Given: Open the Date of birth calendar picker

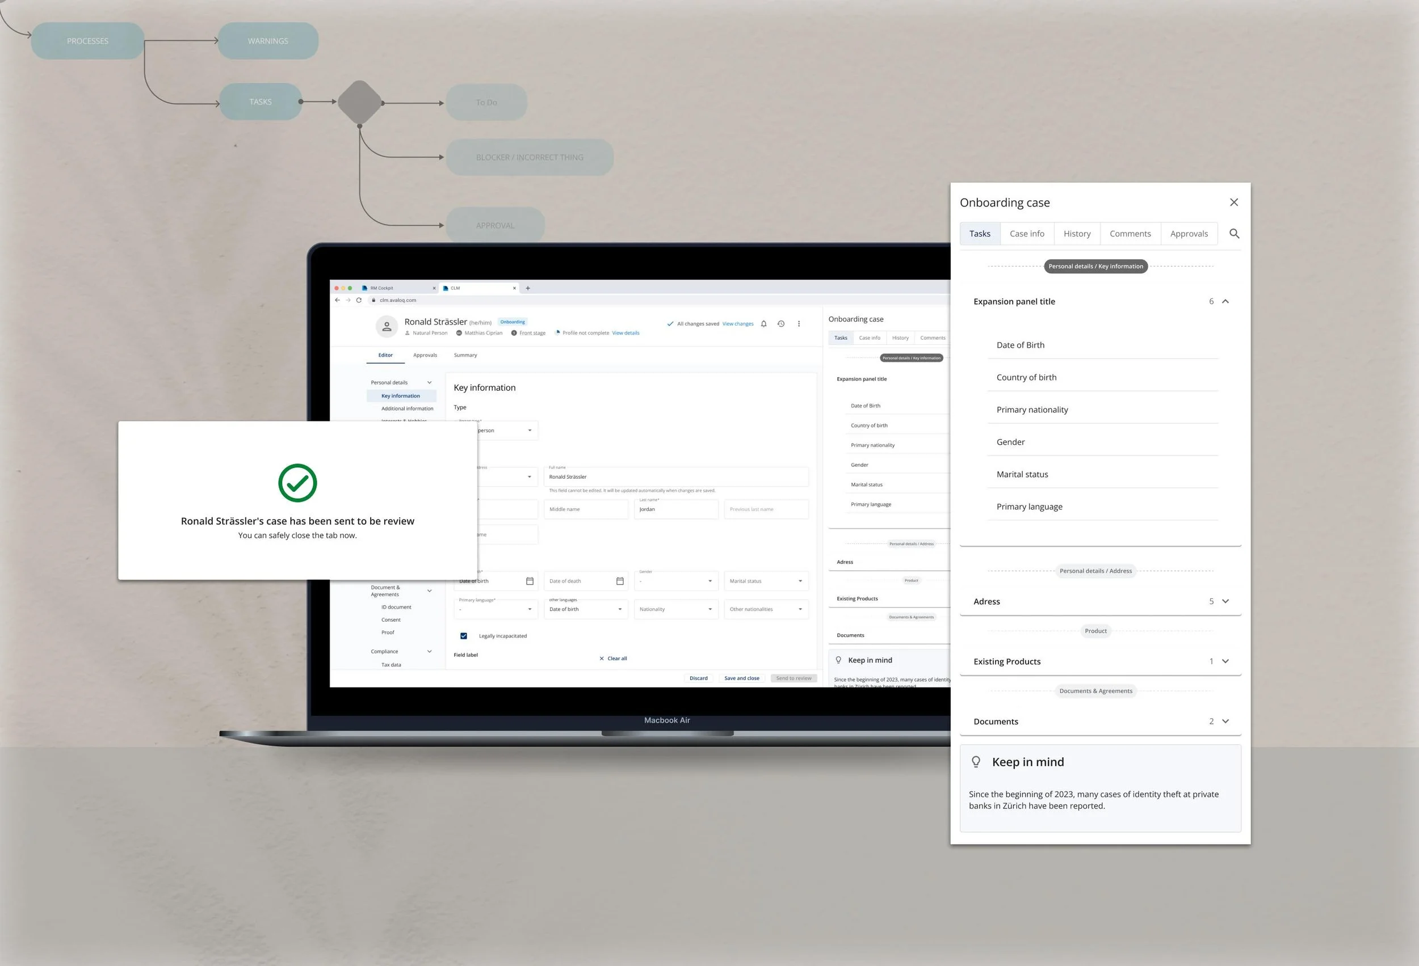Looking at the screenshot, I should 530,581.
